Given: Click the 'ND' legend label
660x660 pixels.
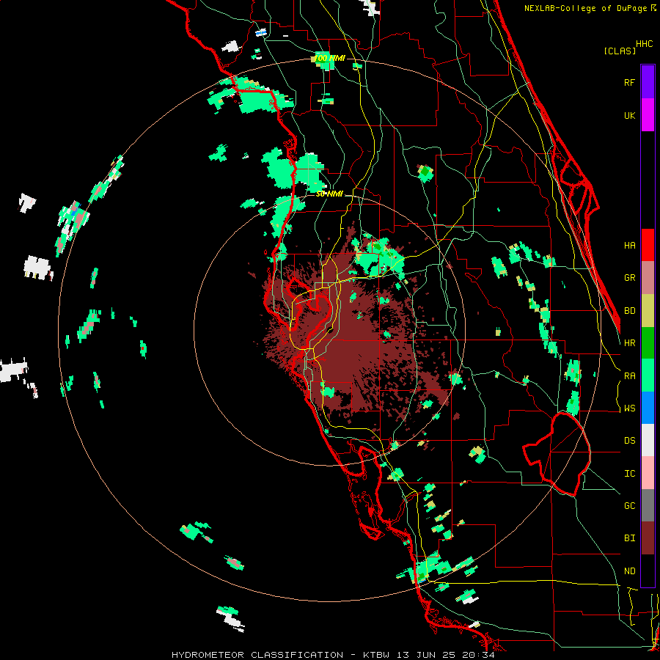Looking at the screenshot, I should [x=629, y=571].
